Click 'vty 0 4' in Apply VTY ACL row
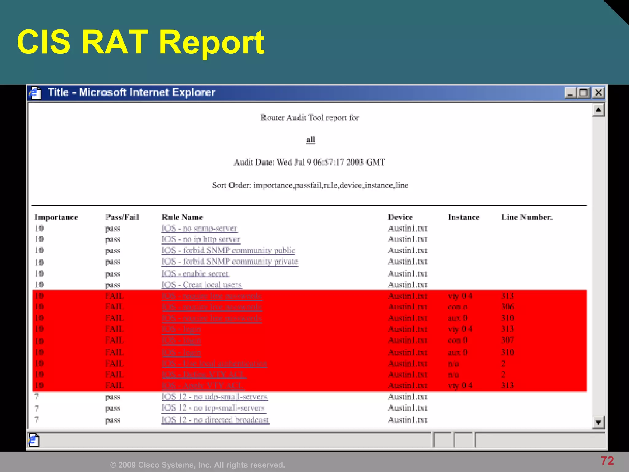 point(460,386)
